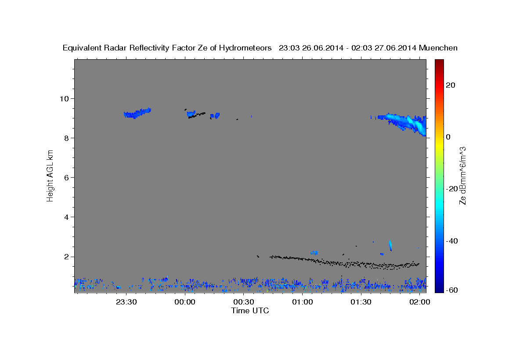Image resolution: width=527 pixels, height=351 pixels.
Task: Click the colorbar value 20
Action: 450,85
